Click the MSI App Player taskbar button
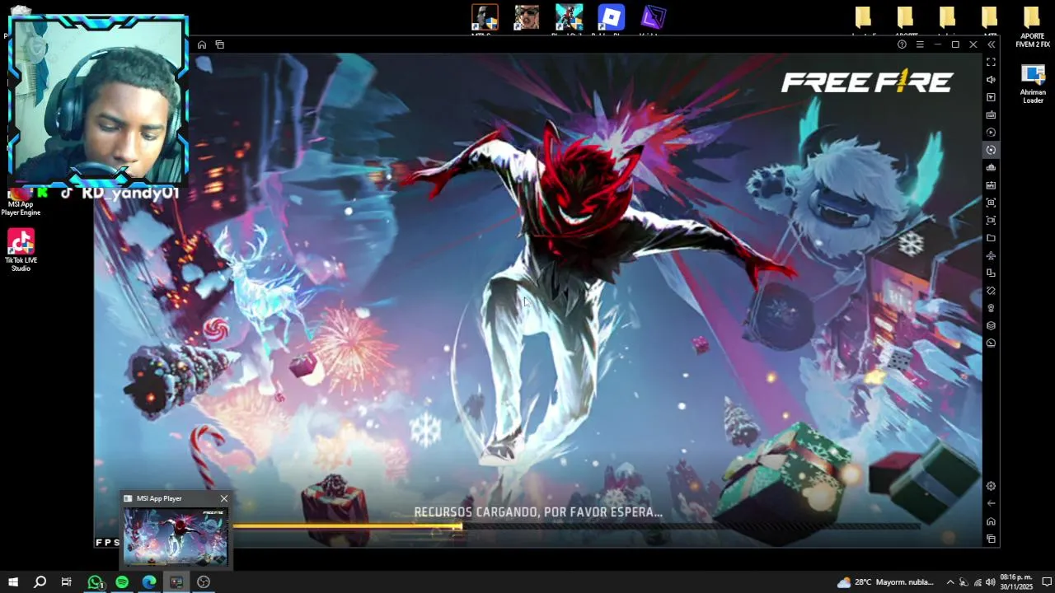The image size is (1055, 593). pyautogui.click(x=176, y=582)
